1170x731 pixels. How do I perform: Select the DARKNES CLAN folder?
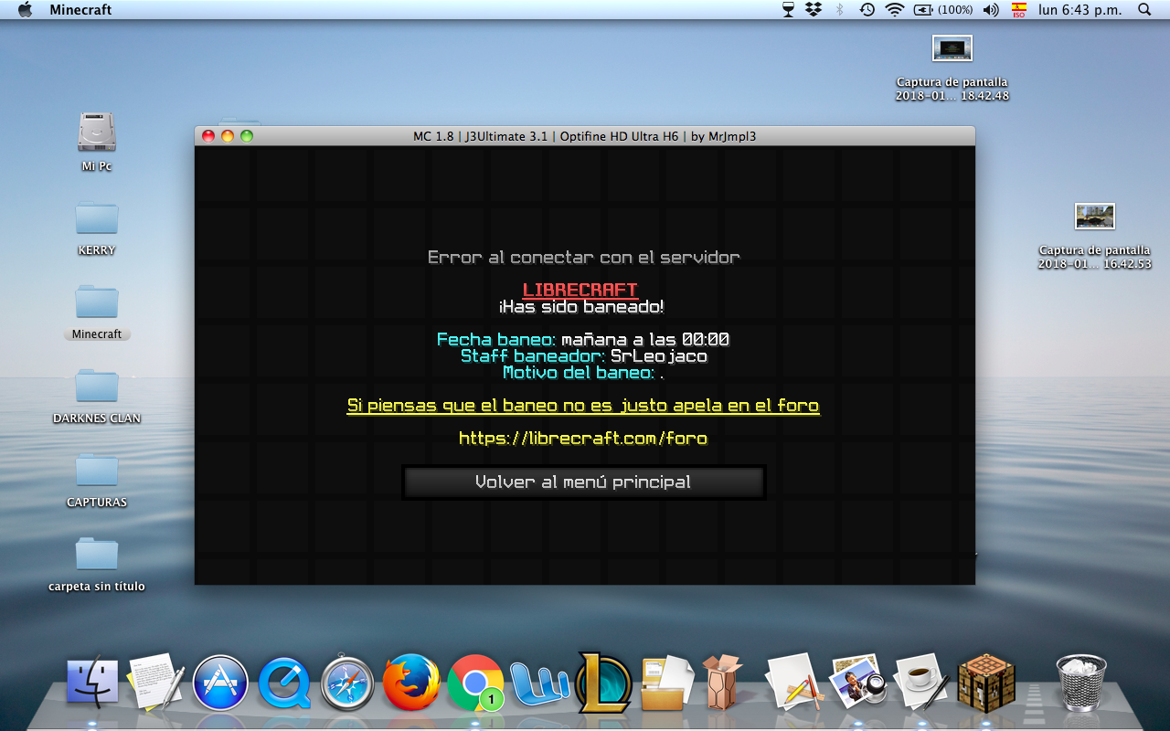[97, 387]
